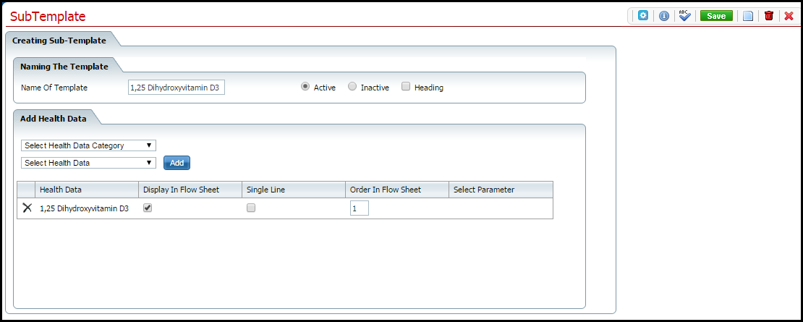This screenshot has width=803, height=322.
Task: Click the new blank page icon
Action: coord(748,15)
